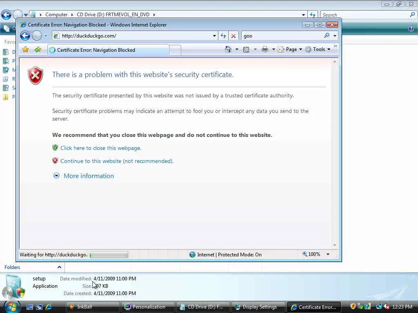The height and width of the screenshot is (313, 418).
Task: Click the Explorer help question mark icon
Action: pyautogui.click(x=411, y=29)
